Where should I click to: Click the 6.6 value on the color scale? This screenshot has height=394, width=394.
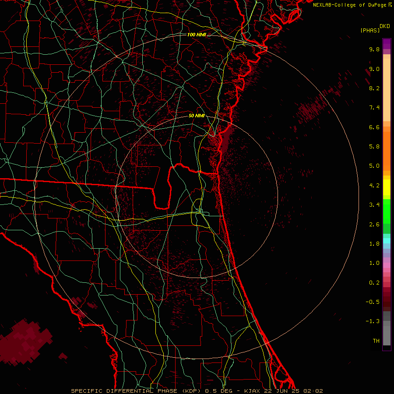374,127
